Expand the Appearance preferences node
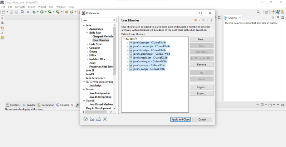Screen dimensions: 286x147 [x=87, y=29]
